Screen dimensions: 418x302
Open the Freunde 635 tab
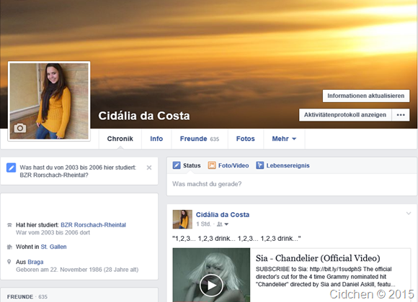200,139
